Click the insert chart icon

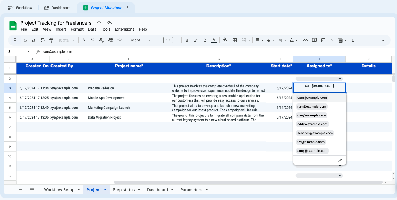(323, 40)
